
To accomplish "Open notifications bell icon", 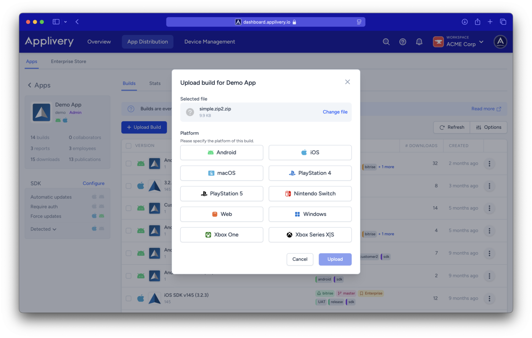I will point(419,42).
